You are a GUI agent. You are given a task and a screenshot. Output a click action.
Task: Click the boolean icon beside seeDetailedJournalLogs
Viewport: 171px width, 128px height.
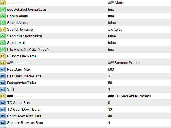[x=3, y=9]
